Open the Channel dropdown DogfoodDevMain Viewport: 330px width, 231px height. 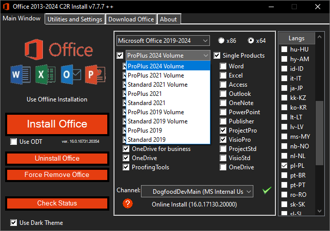tap(197, 191)
